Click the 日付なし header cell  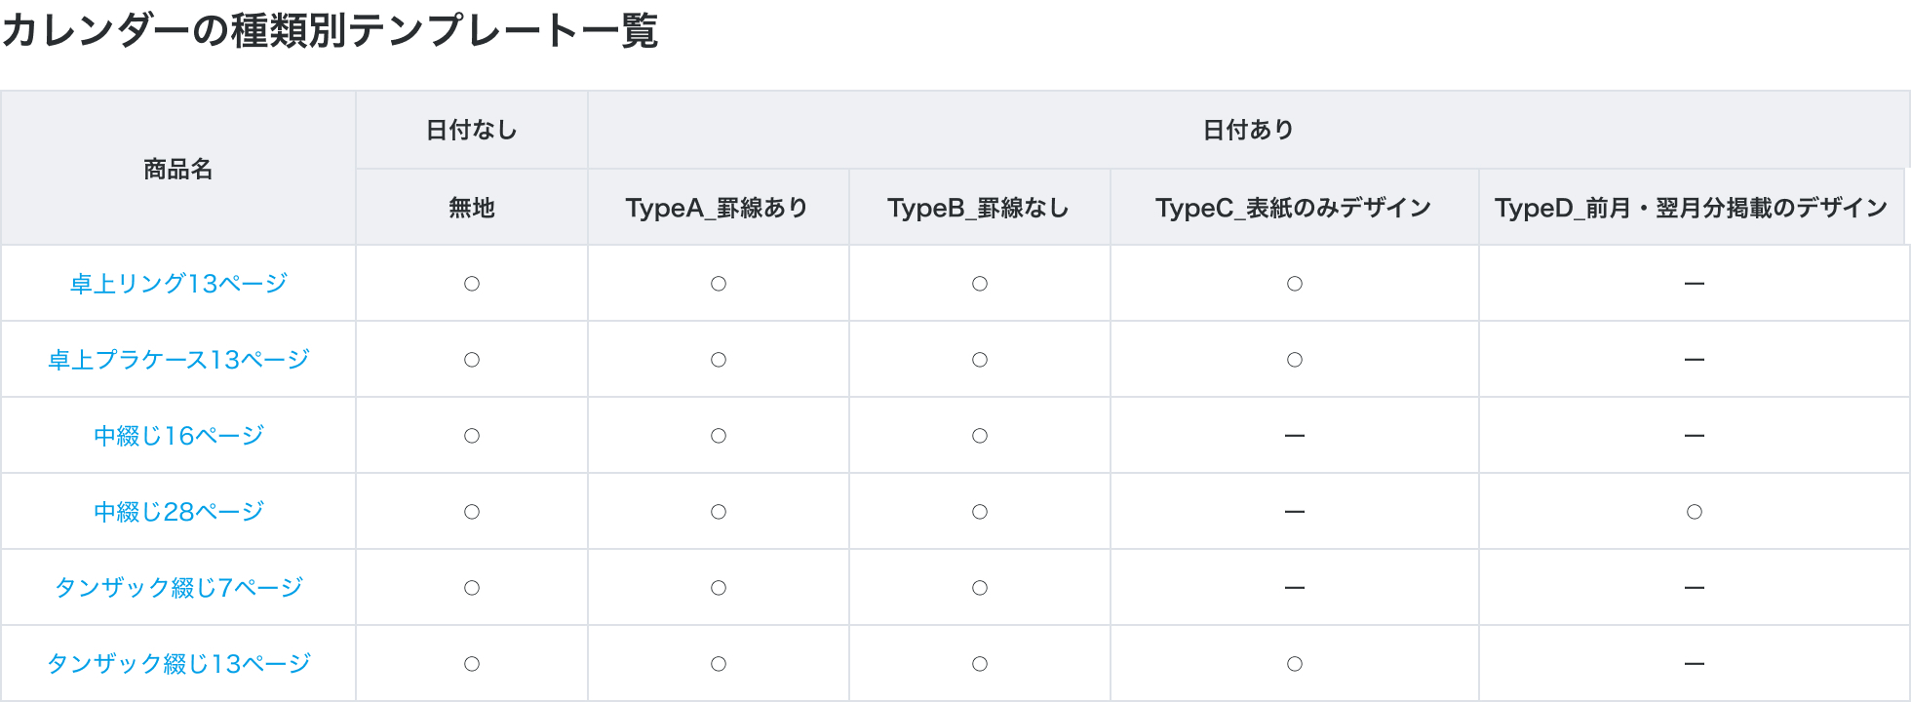[472, 130]
